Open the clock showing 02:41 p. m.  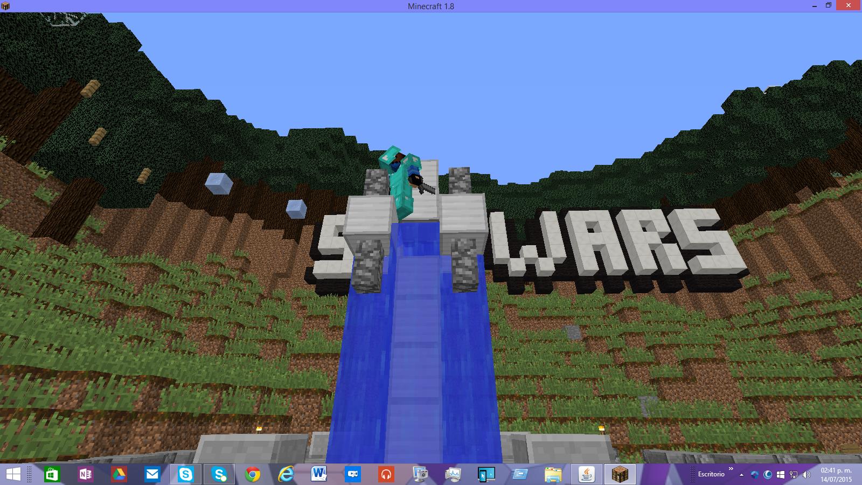(836, 474)
